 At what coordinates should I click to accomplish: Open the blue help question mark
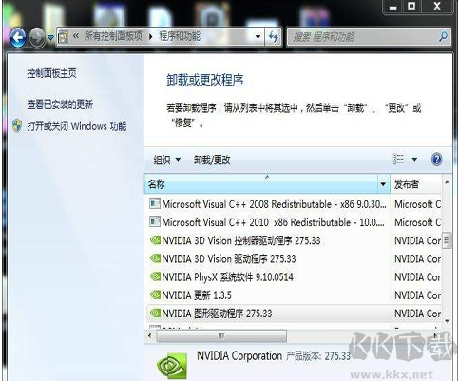pyautogui.click(x=436, y=160)
